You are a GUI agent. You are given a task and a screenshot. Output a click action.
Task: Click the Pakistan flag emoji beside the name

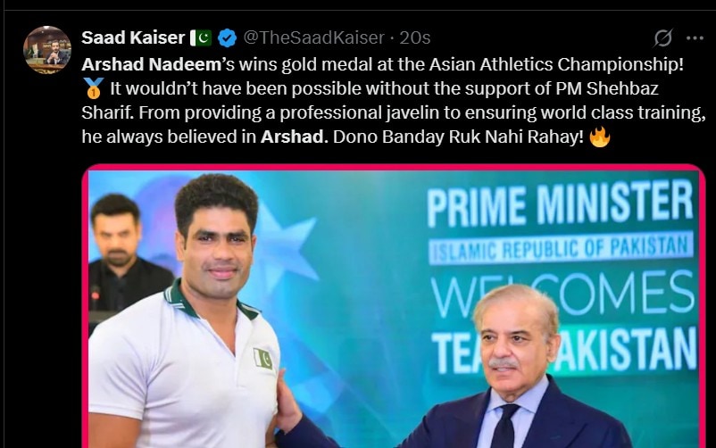pyautogui.click(x=200, y=37)
